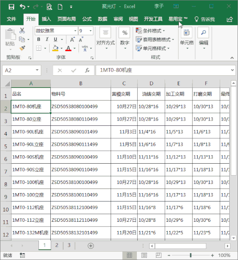Apply borders using the borders icon

point(38,48)
